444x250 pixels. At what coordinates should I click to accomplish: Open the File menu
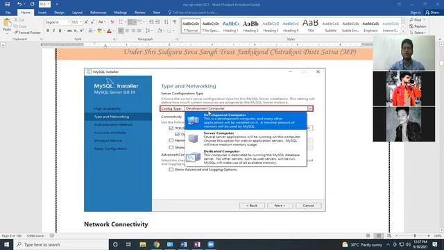pyautogui.click(x=8, y=12)
